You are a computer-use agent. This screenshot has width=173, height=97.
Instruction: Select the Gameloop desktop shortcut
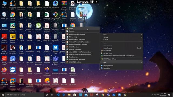coord(55,4)
